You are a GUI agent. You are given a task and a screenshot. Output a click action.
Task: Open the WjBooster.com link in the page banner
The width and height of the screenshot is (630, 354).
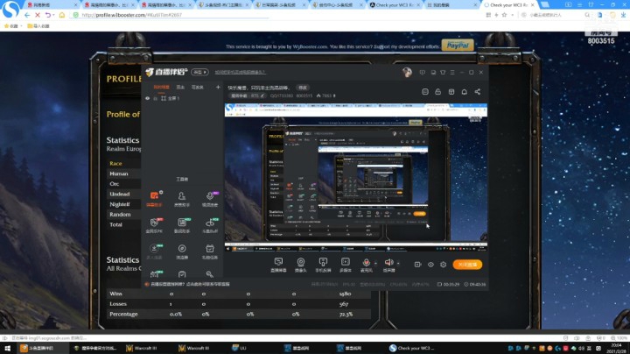pyautogui.click(x=310, y=46)
